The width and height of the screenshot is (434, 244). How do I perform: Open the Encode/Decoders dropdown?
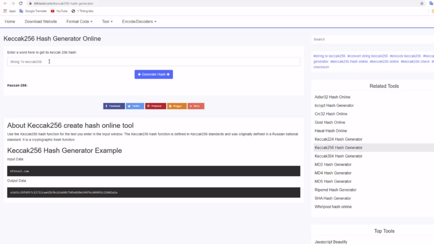tap(139, 21)
